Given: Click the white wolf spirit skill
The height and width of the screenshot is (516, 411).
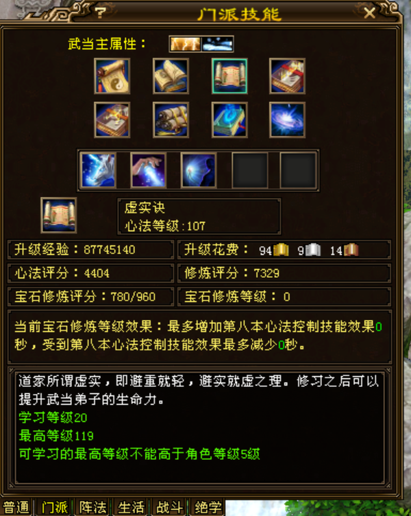Looking at the screenshot, I should point(98,170).
